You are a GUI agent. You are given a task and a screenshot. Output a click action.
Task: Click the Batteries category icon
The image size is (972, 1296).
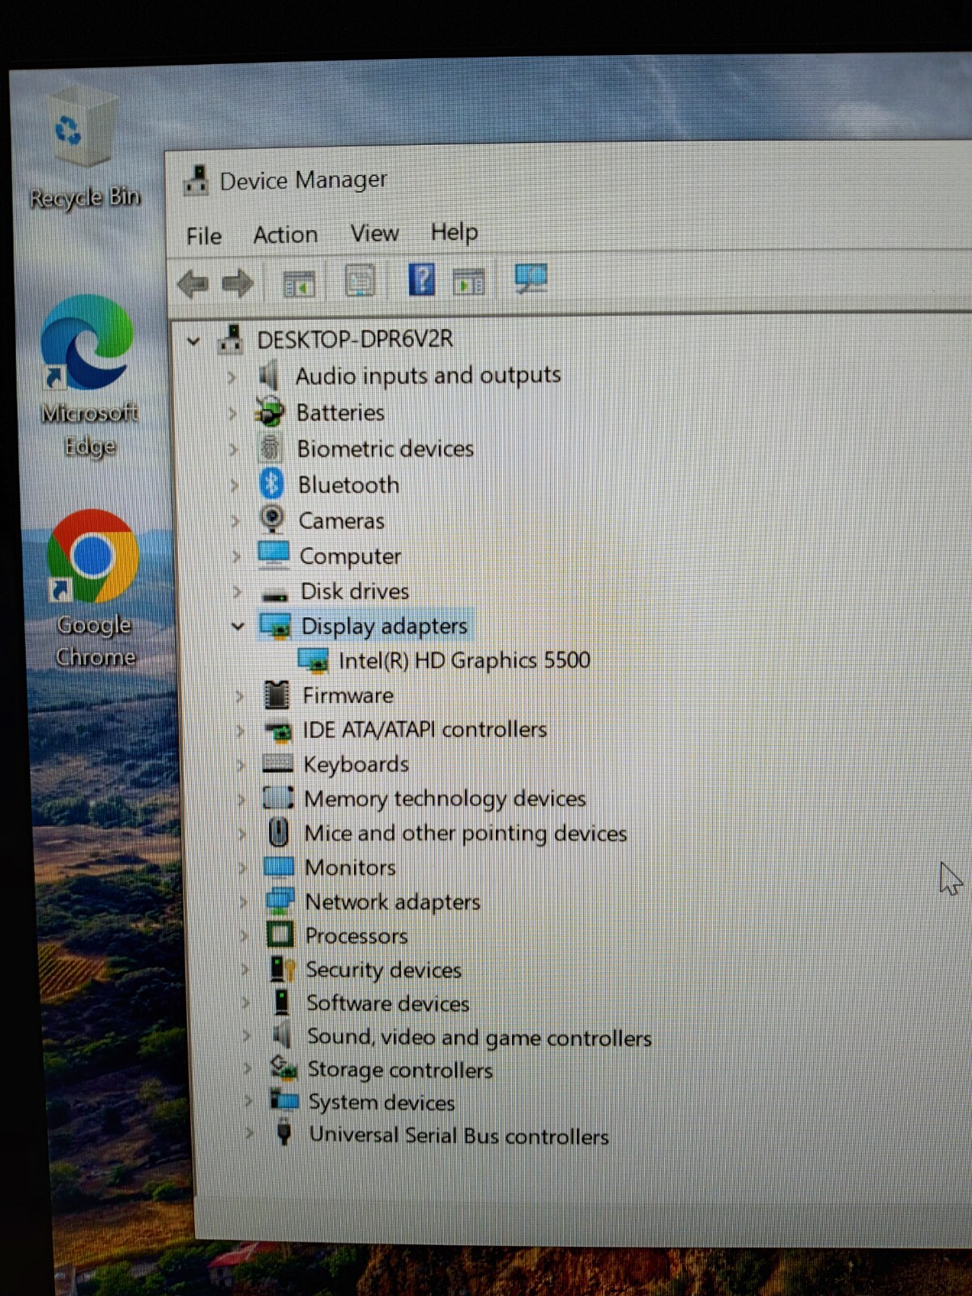270,412
